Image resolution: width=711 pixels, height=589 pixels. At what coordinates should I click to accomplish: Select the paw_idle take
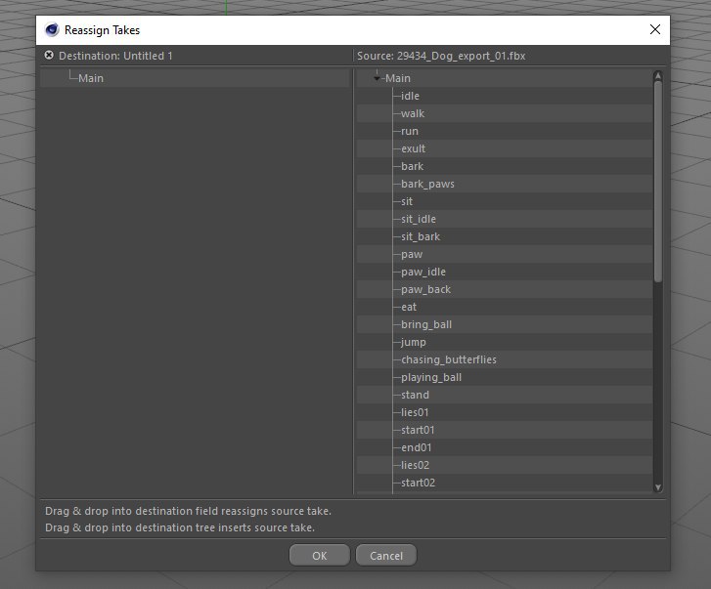click(423, 272)
